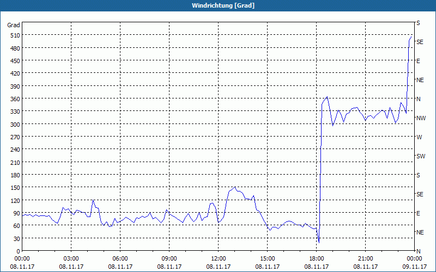The height and width of the screenshot is (272, 436).
Task: Click the 0 y-axis value
Action: [x=18, y=251]
